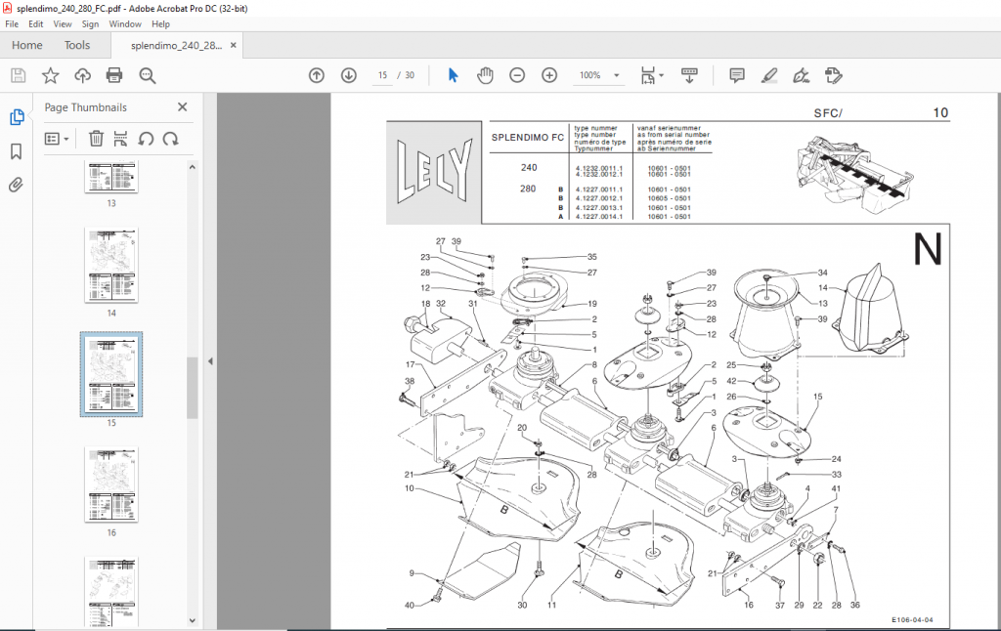Select page 14 thumbnail
This screenshot has height=631, width=1001.
(111, 265)
